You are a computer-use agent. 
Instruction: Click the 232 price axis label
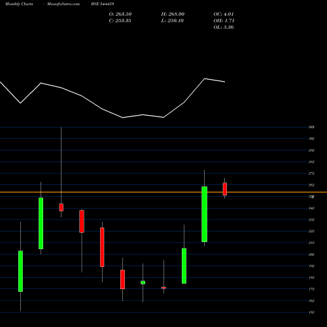coord(311,220)
